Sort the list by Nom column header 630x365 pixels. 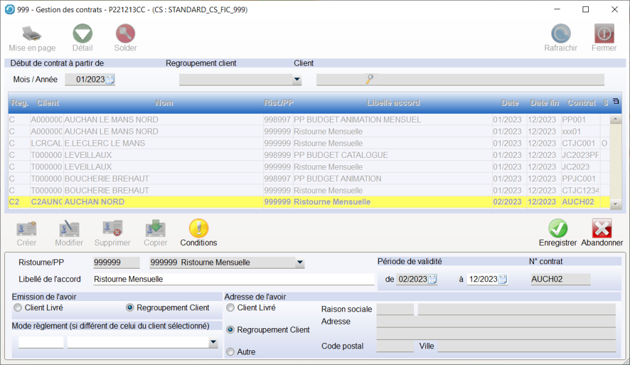click(x=164, y=103)
